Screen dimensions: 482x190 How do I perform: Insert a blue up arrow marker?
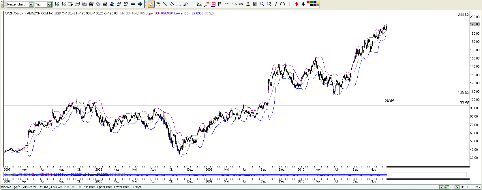point(303,4)
